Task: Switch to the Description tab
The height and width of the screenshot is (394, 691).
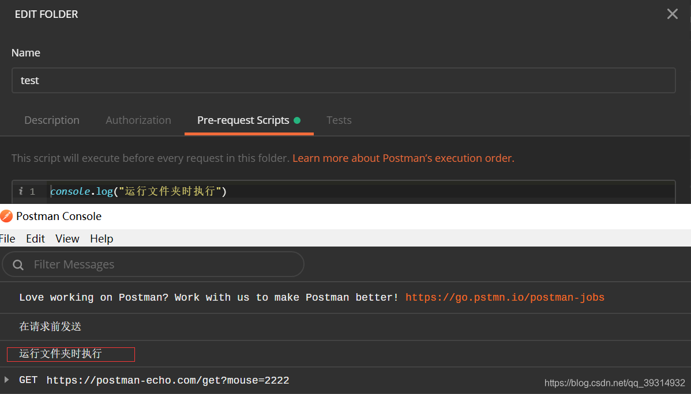Action: pyautogui.click(x=52, y=120)
